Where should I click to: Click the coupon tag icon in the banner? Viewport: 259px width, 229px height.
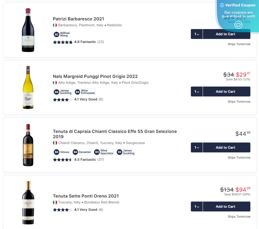[238, 25]
